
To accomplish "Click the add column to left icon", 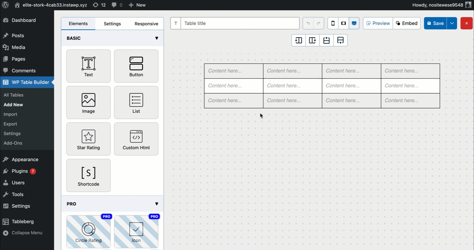I will (x=298, y=40).
